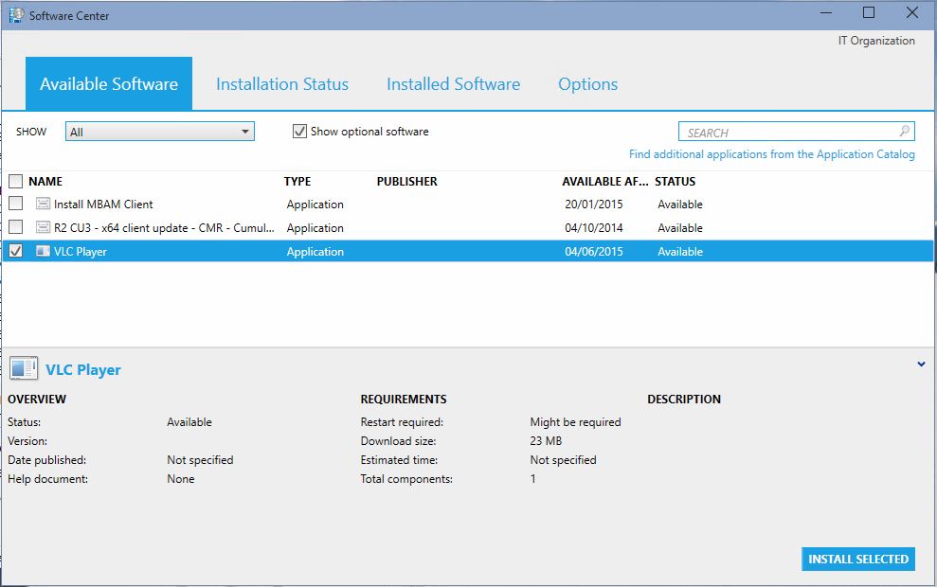Click the R2 CU3 client update icon
The height and width of the screenshot is (587, 937).
pyautogui.click(x=43, y=227)
